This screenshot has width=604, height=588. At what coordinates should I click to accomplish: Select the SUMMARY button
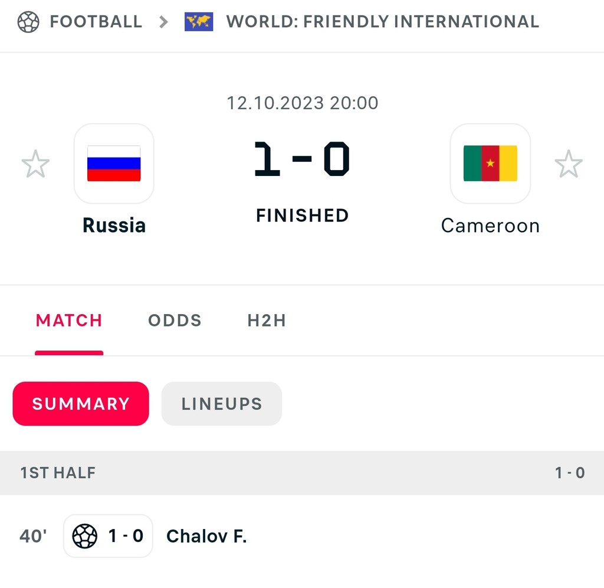pyautogui.click(x=81, y=404)
